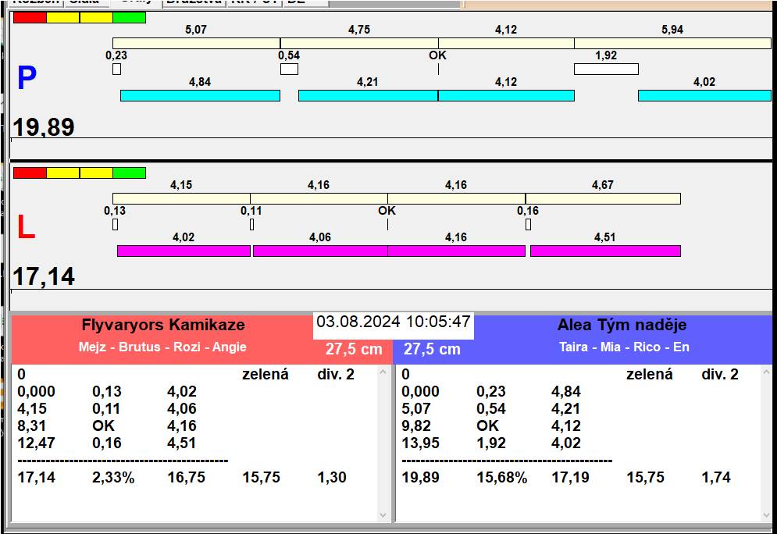
Task: Click the small marker under 0,13 in lane L
Action: 115,225
